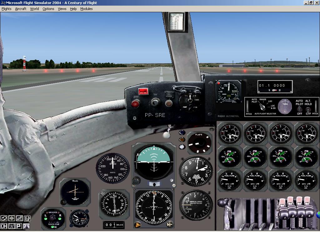The image size is (320, 232).
Task: Click the HSI bottom-left yellow knob
Action: click(x=138, y=225)
